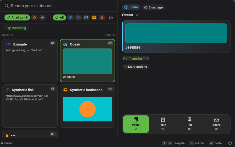Click the ⌘1 shortcut badge
Viewport: 235px width, 147px height.
pyautogui.click(x=52, y=43)
